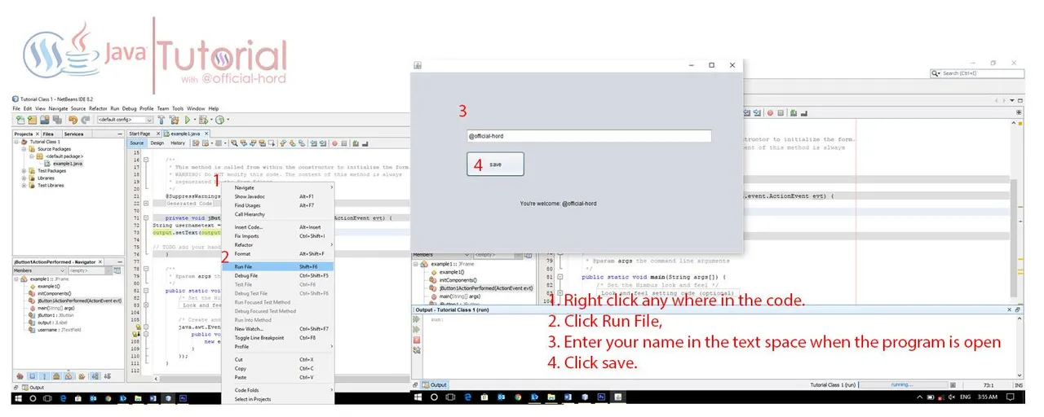
Task: Click the Build Project hammer icon
Action: [x=161, y=120]
